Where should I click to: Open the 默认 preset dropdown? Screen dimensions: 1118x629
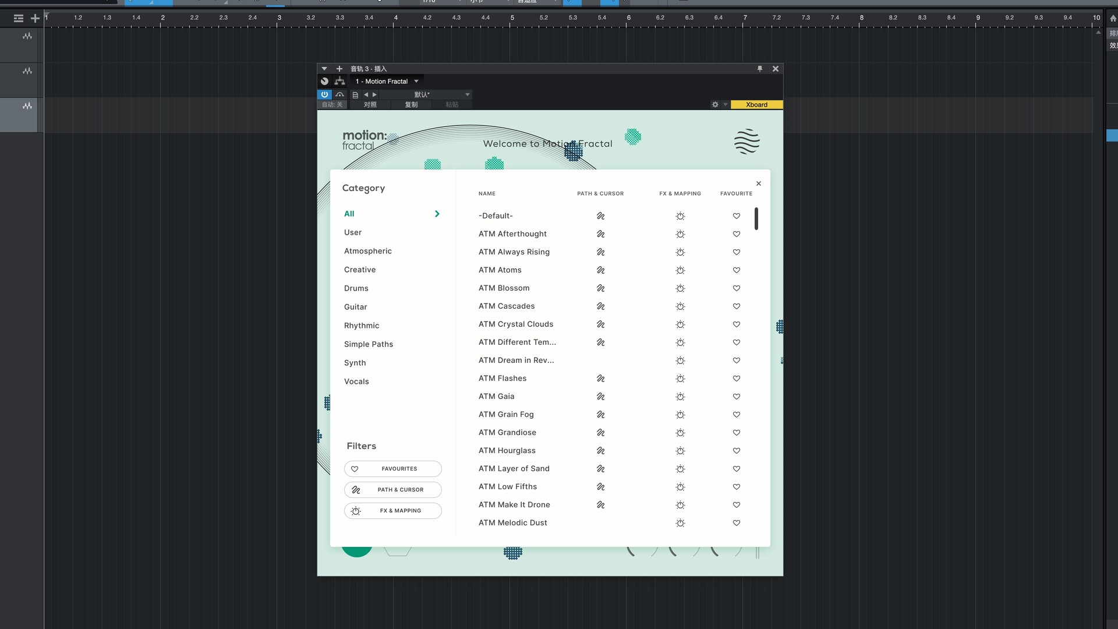pyautogui.click(x=427, y=94)
